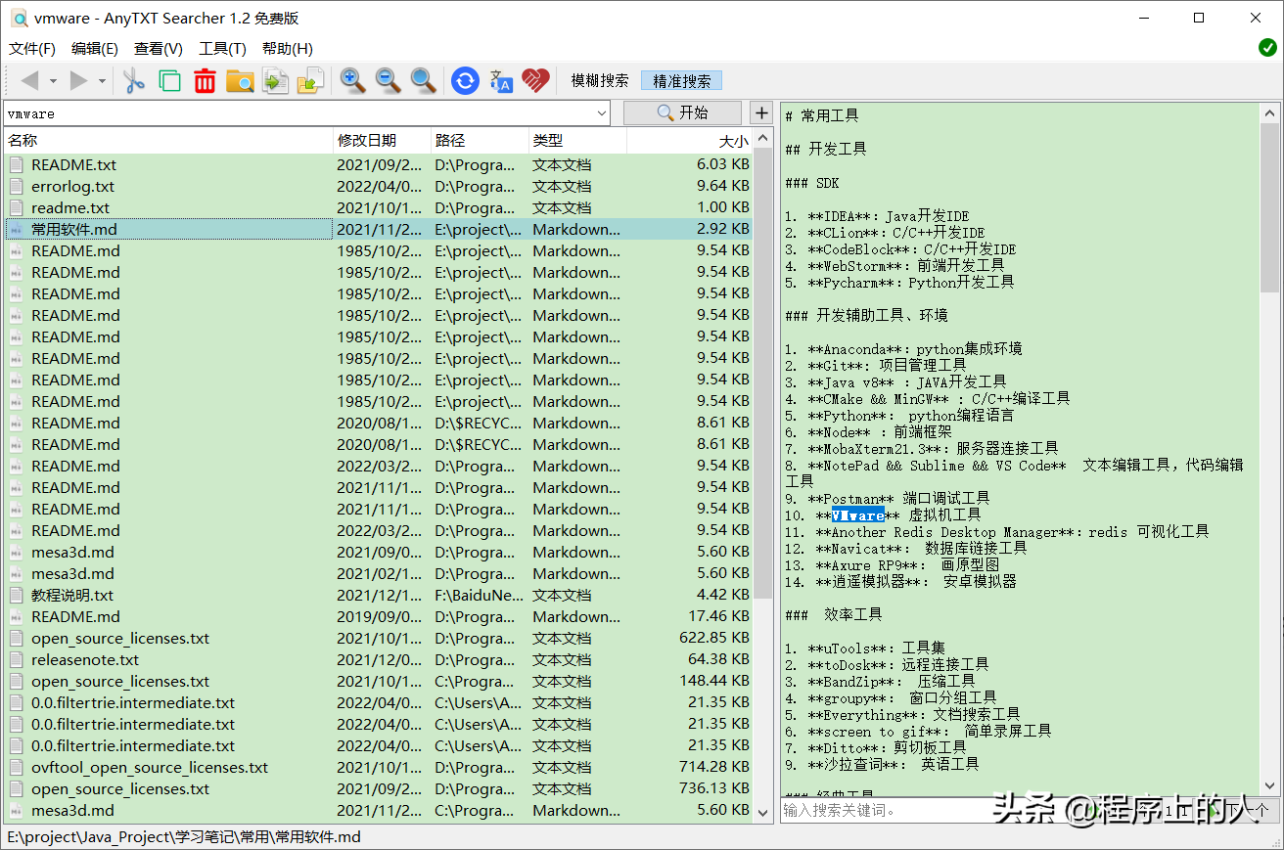The width and height of the screenshot is (1284, 850).
Task: Click the green copy icon
Action: click(x=169, y=81)
